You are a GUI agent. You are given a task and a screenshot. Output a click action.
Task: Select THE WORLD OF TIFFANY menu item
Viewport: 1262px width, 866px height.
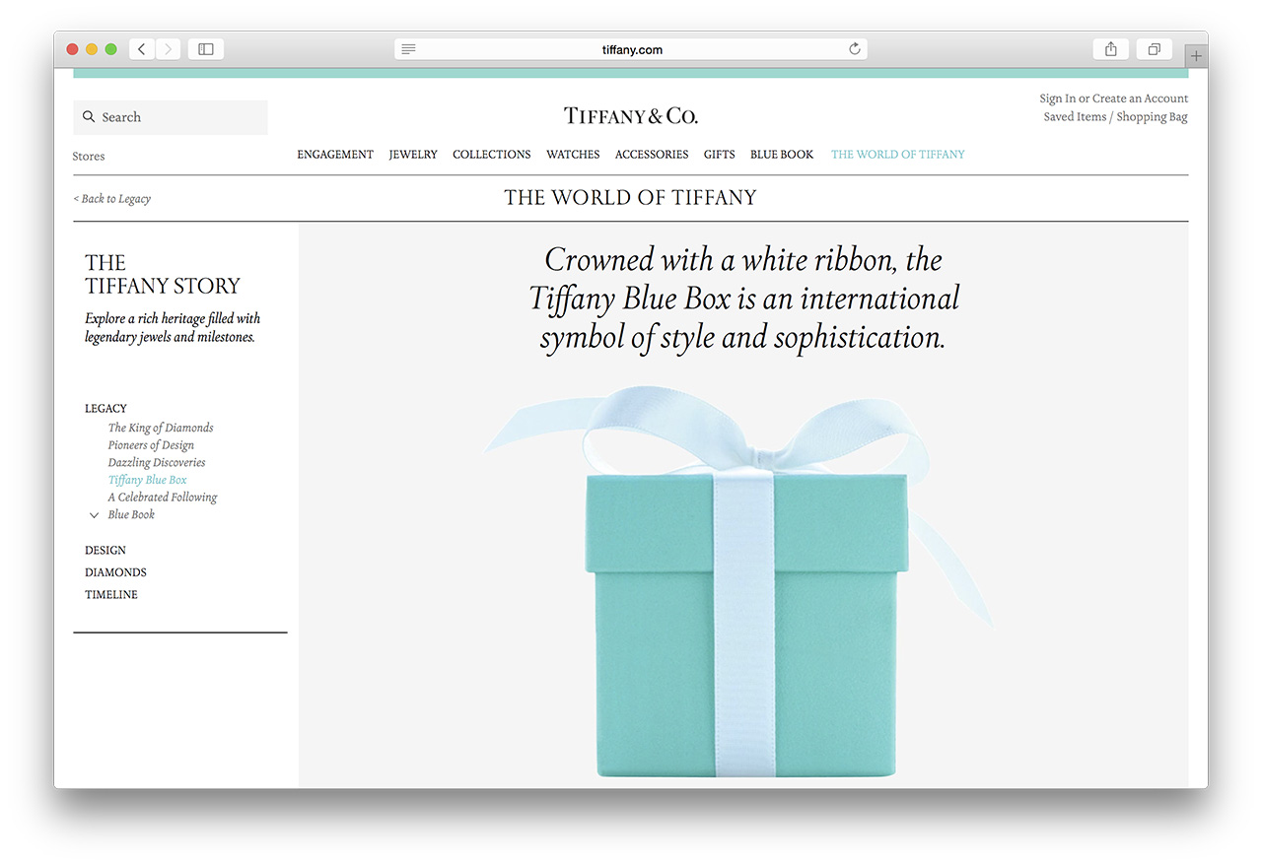coord(898,155)
